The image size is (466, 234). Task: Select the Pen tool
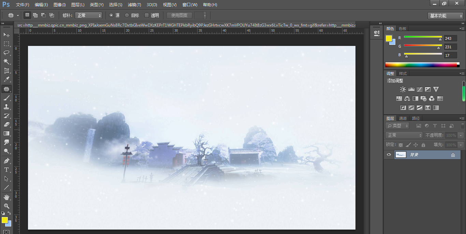click(x=6, y=161)
